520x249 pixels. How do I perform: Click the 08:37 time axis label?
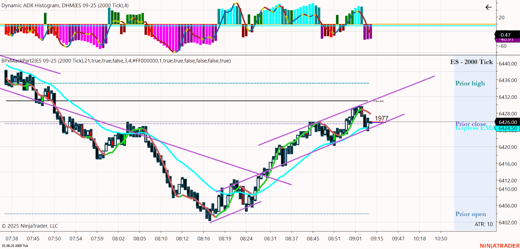291,239
